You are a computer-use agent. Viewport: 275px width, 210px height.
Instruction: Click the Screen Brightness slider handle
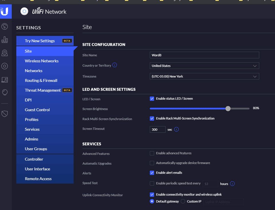coord(228,109)
